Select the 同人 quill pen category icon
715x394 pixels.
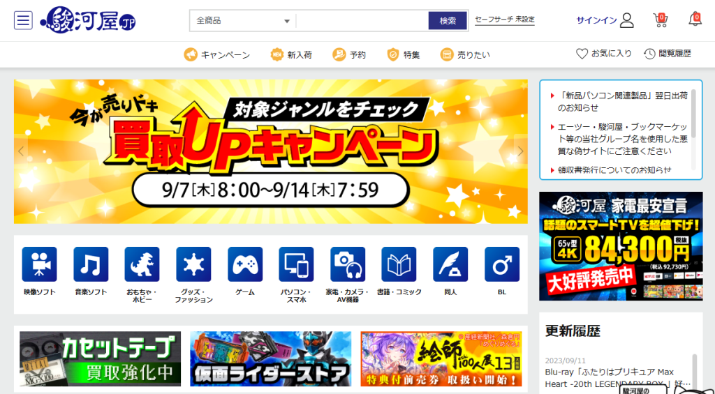pyautogui.click(x=450, y=264)
